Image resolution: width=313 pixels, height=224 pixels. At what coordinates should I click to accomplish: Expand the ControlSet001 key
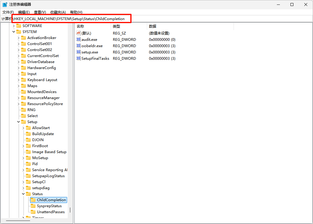[x=19, y=44]
